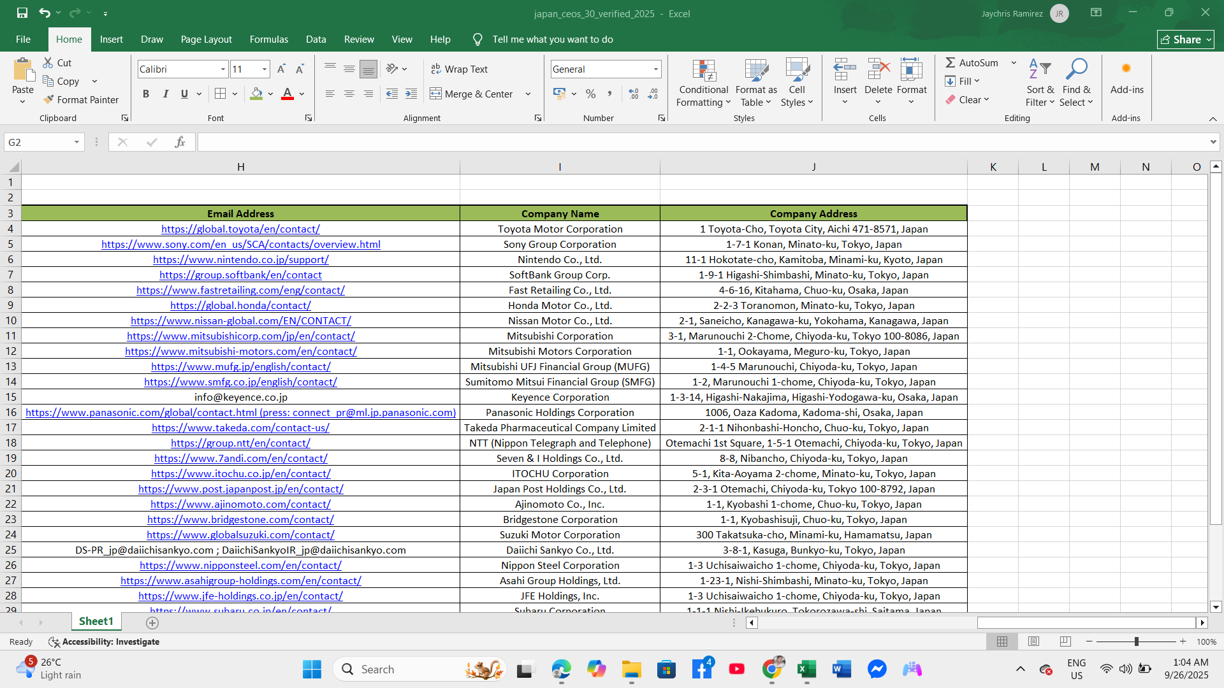Click the Share button

pyautogui.click(x=1184, y=39)
